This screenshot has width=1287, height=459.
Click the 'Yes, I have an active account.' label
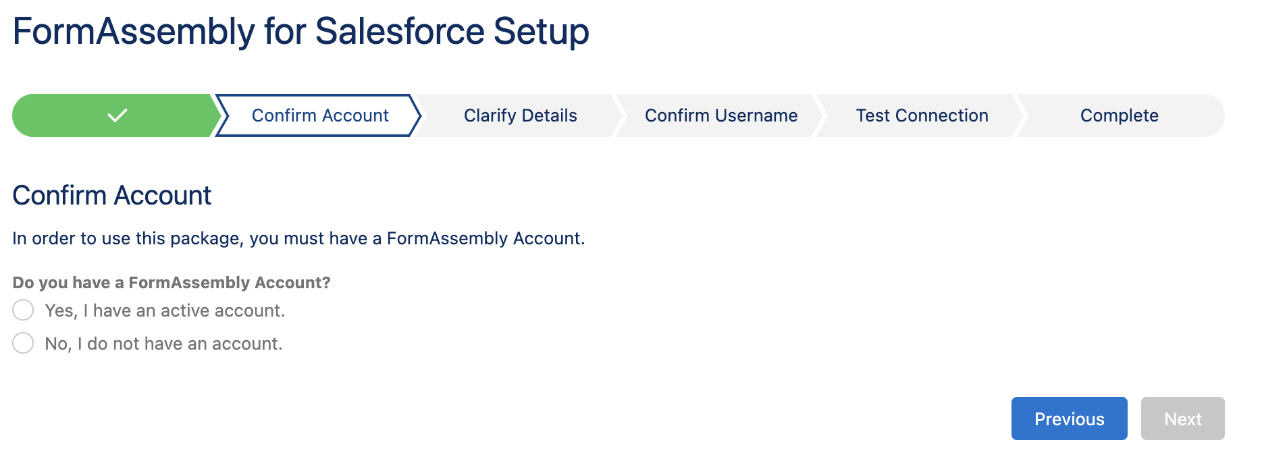coord(165,310)
